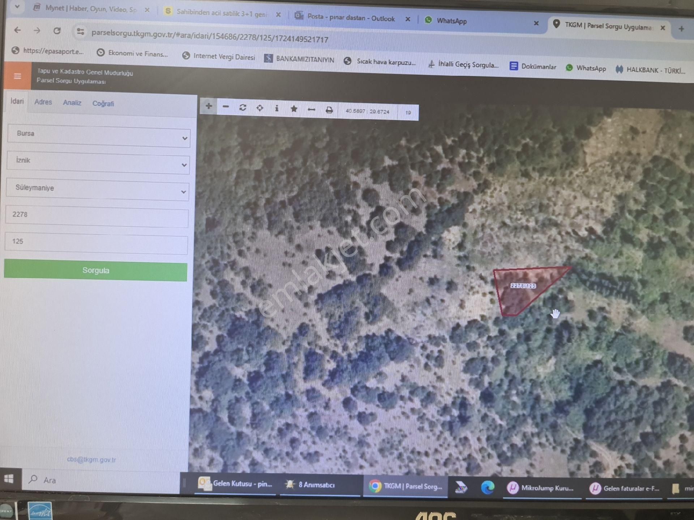
Task: Switch to the Coğrafi tab
Action: click(103, 104)
